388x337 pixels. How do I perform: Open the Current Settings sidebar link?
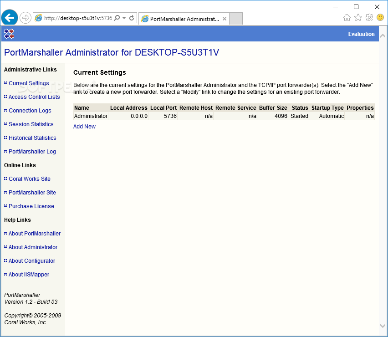coord(29,83)
